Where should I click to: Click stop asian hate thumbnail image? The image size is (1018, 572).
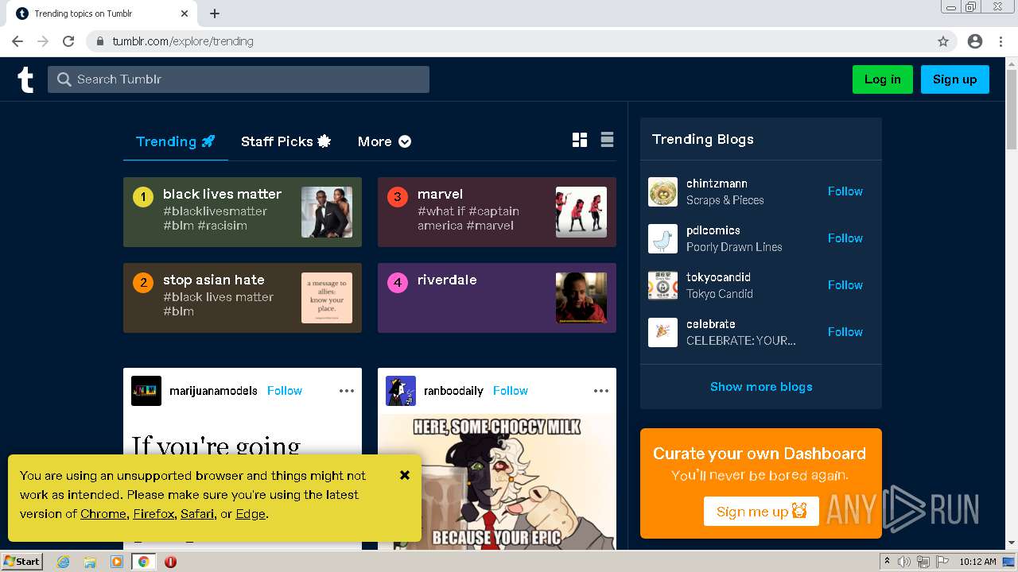[x=327, y=298]
